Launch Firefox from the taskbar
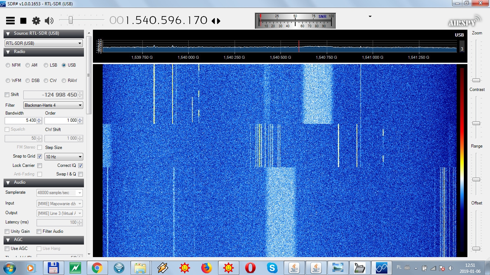The image size is (490, 275). [x=206, y=267]
